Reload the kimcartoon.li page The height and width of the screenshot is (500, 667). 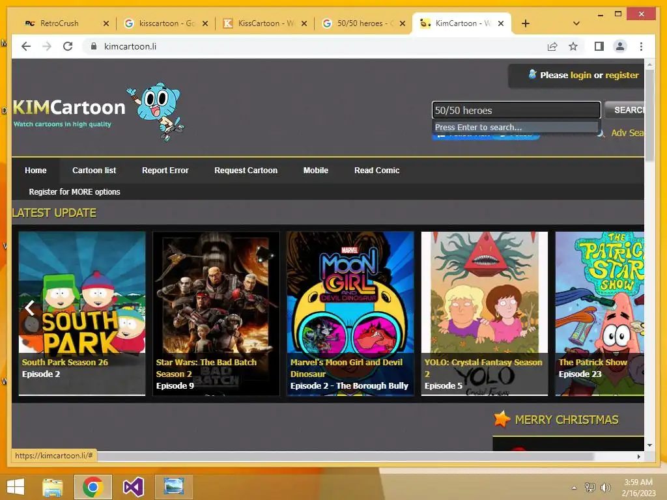68,46
